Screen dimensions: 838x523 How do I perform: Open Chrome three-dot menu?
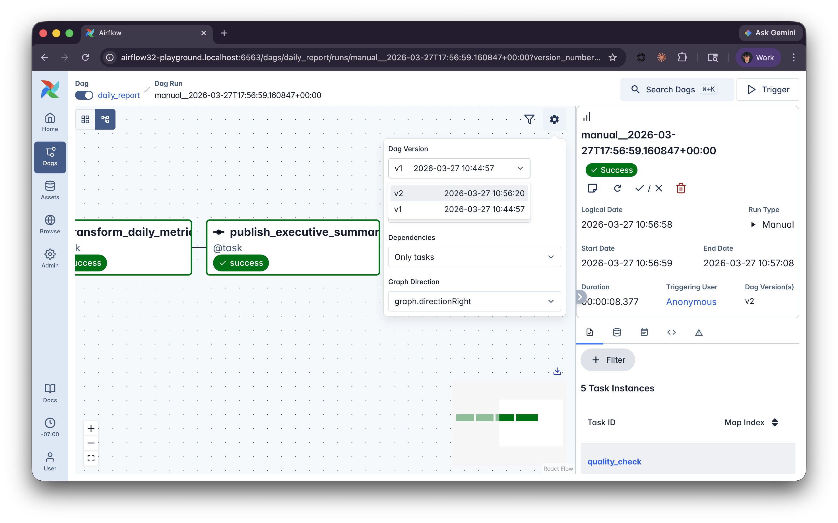[x=793, y=57]
